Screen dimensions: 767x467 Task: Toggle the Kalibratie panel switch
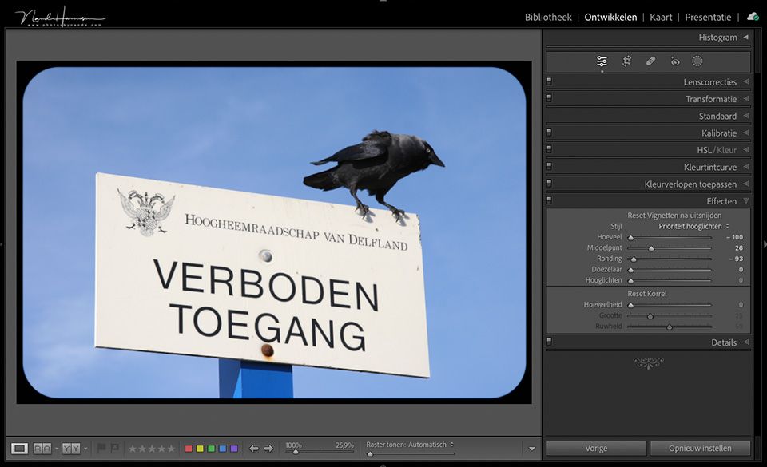click(549, 133)
